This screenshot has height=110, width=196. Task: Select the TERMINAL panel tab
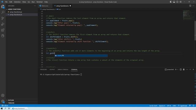pos(74,69)
